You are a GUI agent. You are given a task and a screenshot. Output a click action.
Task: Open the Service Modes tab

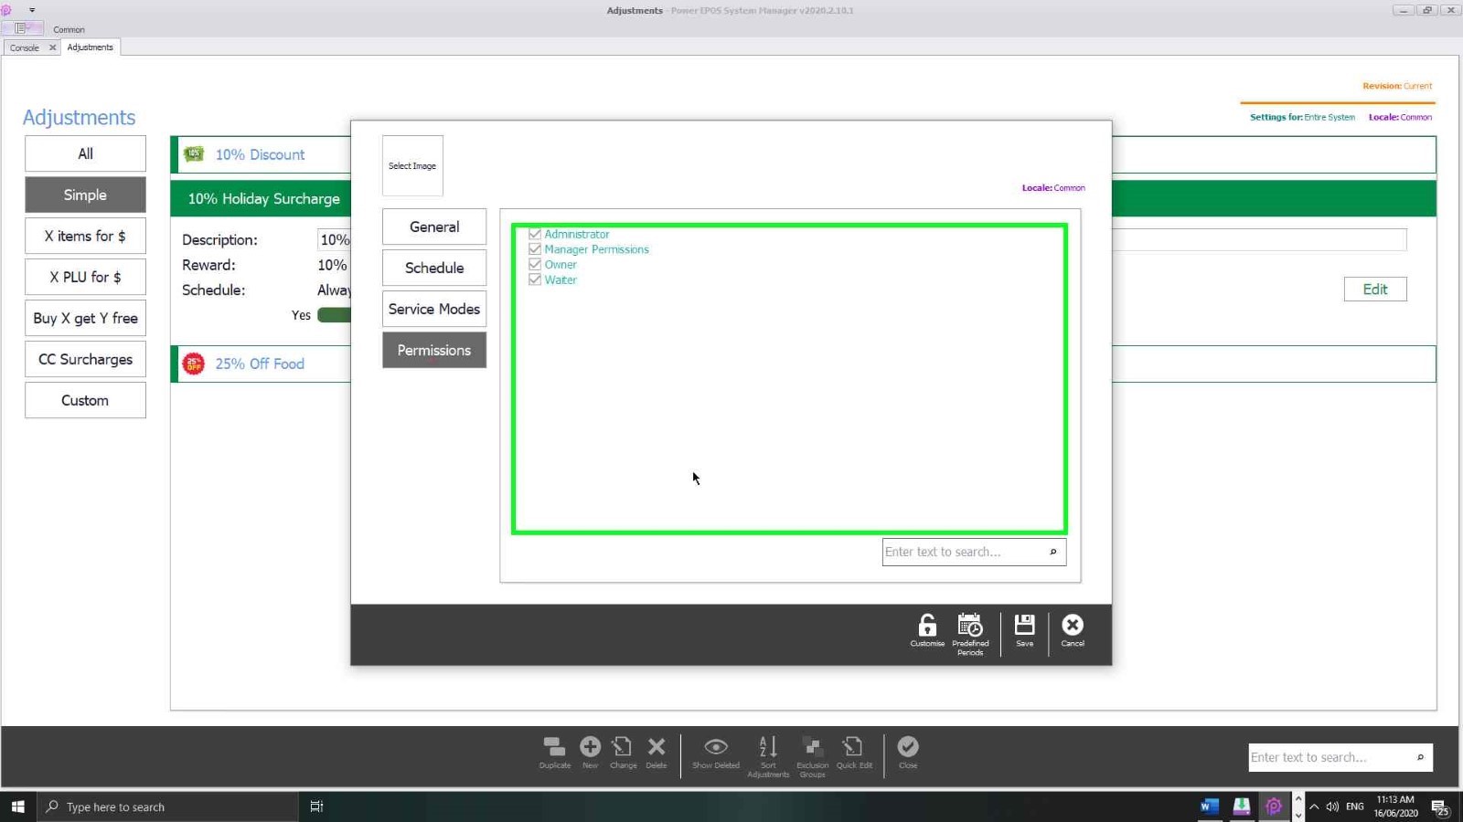pyautogui.click(x=434, y=309)
